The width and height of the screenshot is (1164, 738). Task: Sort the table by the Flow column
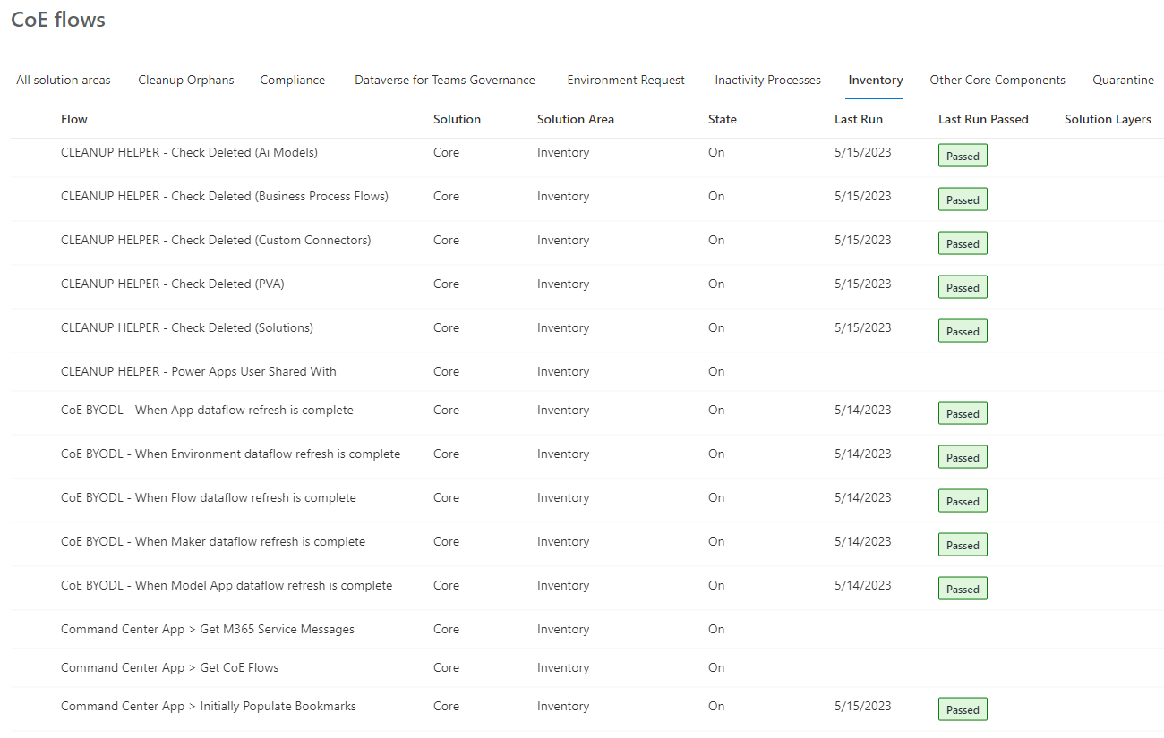[73, 119]
